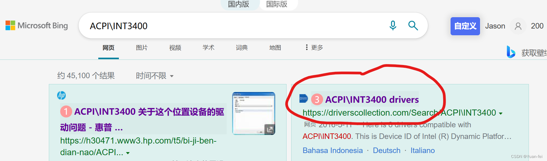Image resolution: width=547 pixels, height=161 pixels.
Task: Open the 地图 maps tab
Action: [275, 48]
